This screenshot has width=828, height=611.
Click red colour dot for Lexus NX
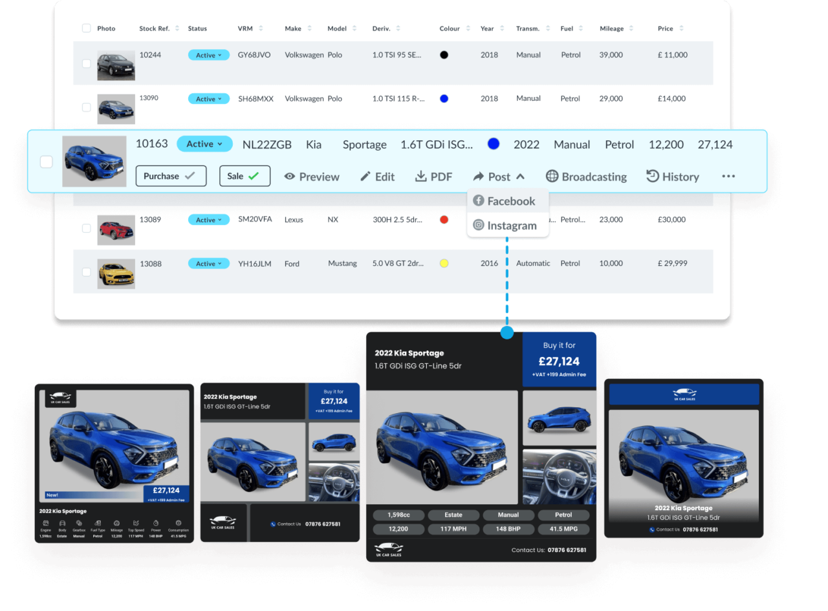(444, 220)
